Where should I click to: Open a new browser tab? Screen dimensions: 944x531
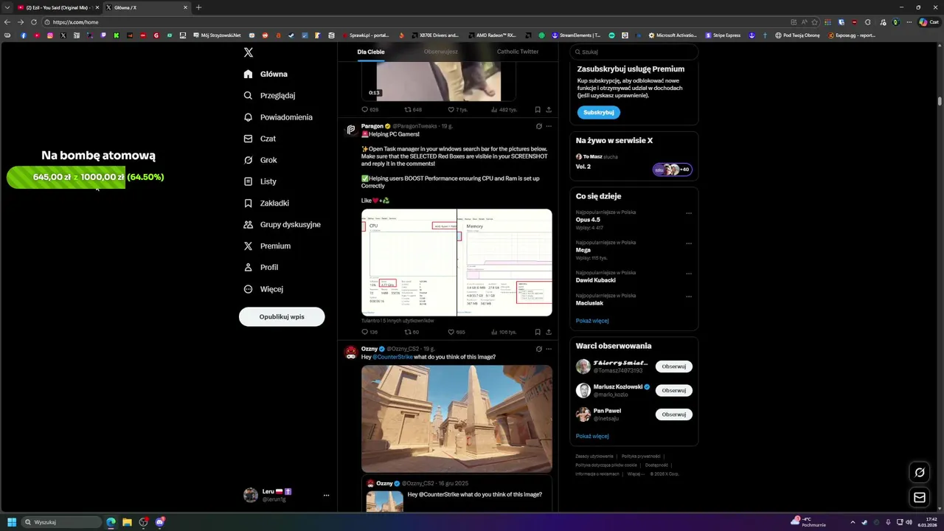click(x=198, y=7)
